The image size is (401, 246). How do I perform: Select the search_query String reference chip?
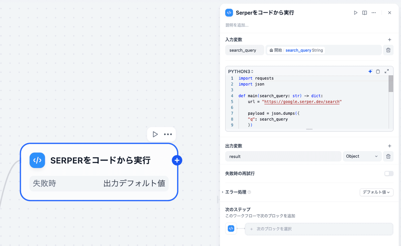(296, 50)
